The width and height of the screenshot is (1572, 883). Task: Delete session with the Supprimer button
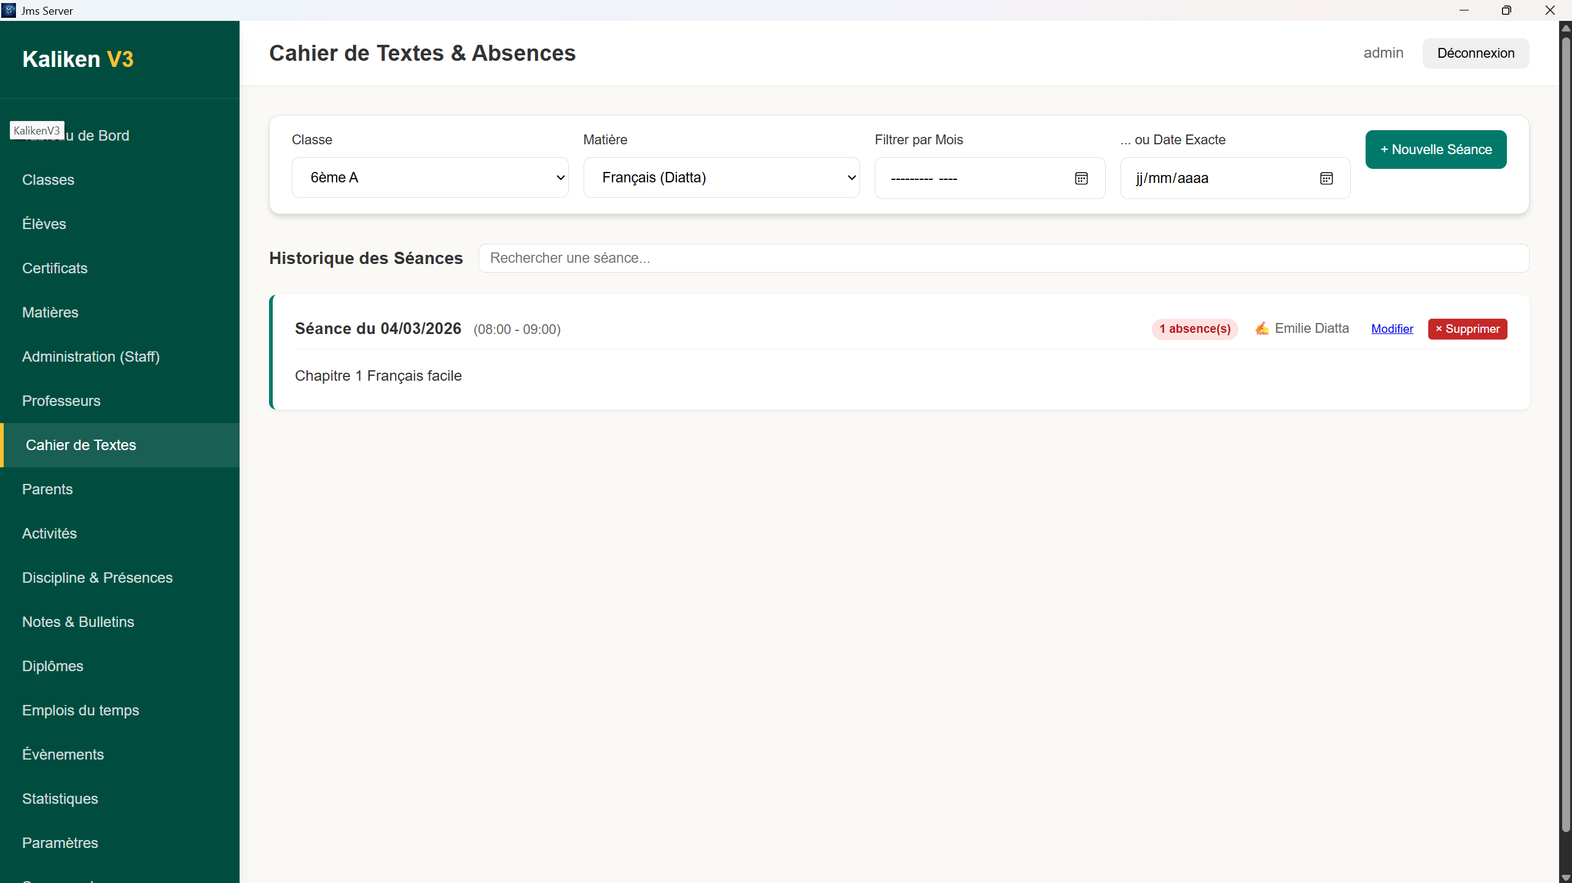pos(1467,329)
